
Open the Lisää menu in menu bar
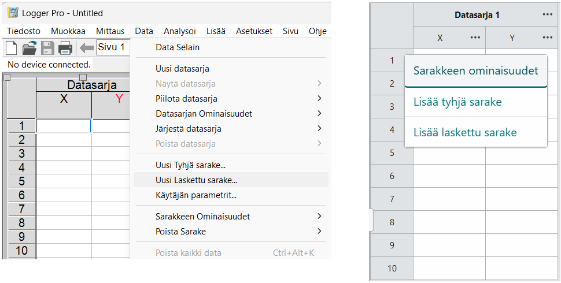pyautogui.click(x=216, y=31)
